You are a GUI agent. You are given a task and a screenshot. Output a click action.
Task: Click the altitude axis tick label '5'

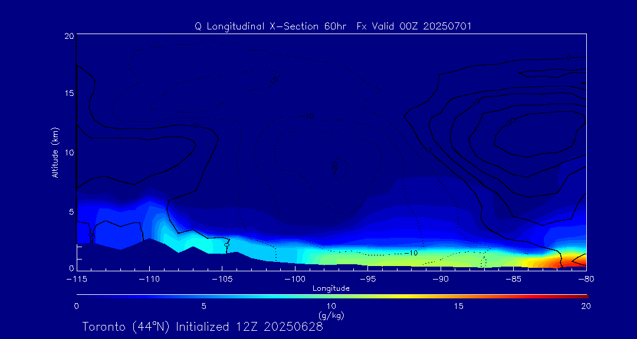pos(71,212)
